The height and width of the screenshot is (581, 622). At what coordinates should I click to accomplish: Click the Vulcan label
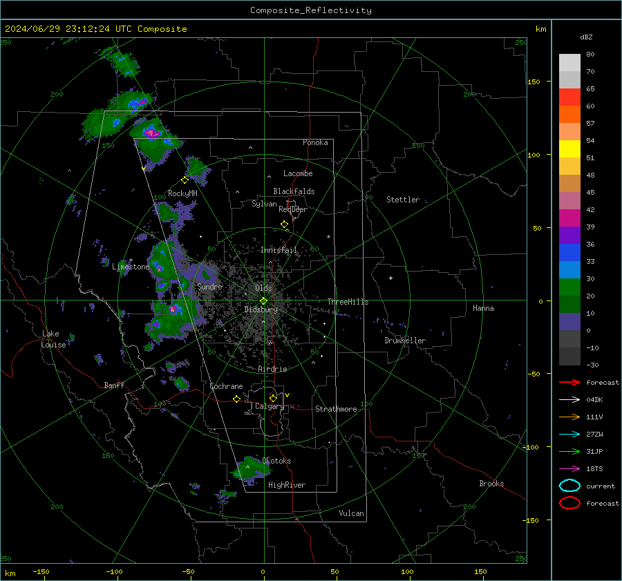click(351, 513)
